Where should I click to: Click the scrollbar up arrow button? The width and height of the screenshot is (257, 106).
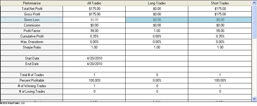[254, 3]
